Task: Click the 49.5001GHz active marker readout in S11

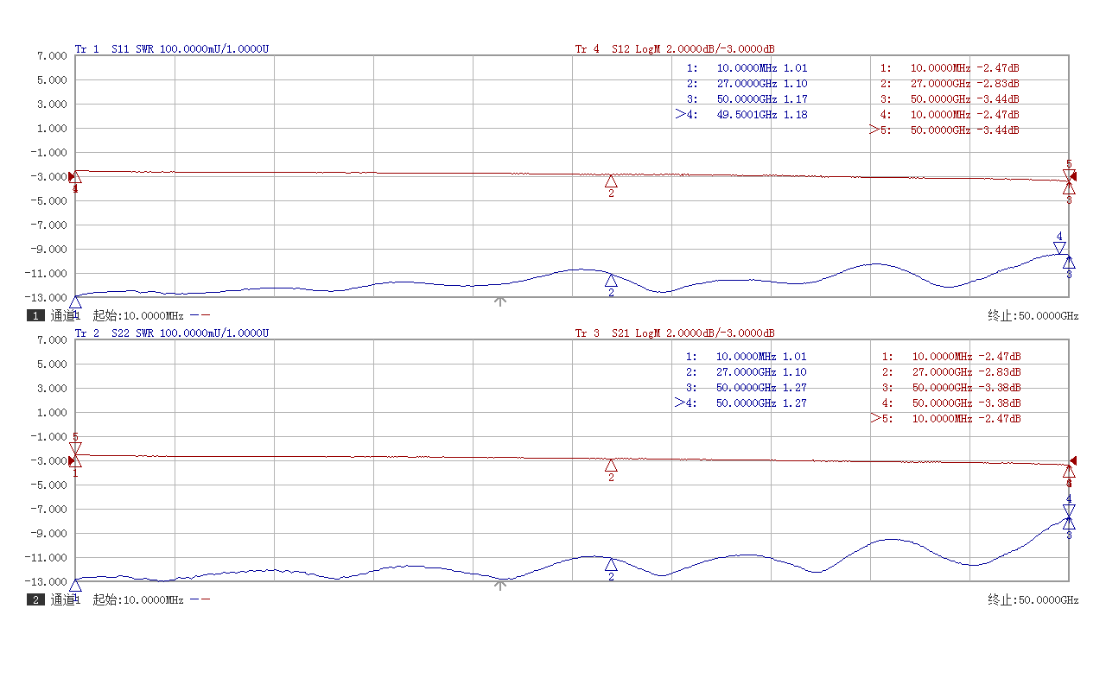Action: pyautogui.click(x=743, y=115)
